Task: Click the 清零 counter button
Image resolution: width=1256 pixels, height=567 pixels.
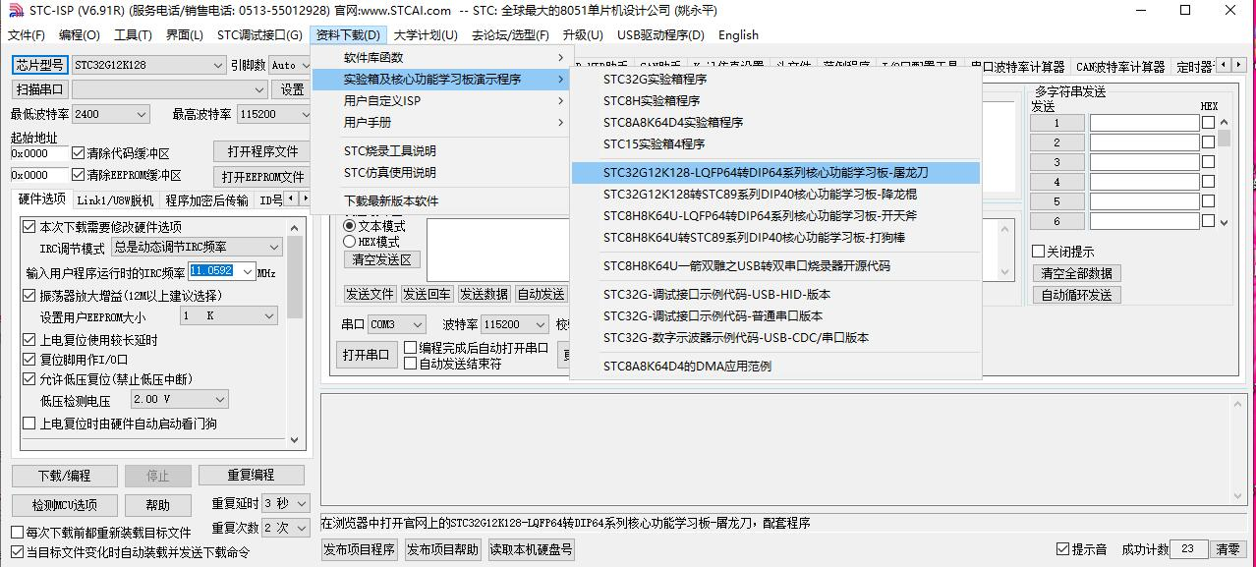Action: [1228, 549]
